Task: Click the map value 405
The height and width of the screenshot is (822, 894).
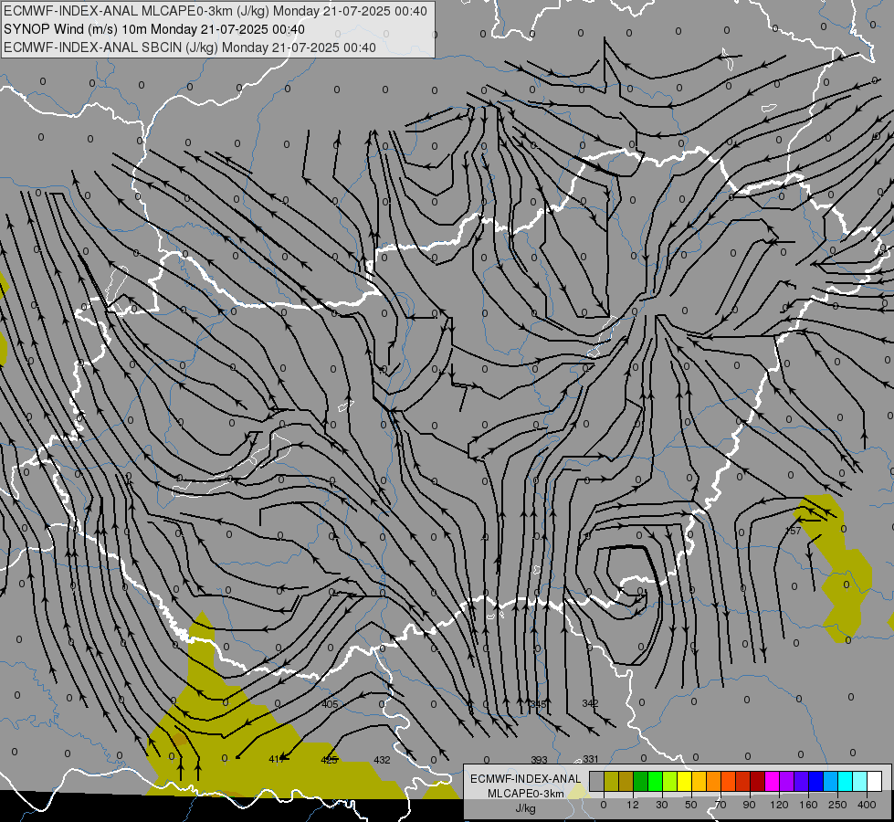Action: (330, 704)
